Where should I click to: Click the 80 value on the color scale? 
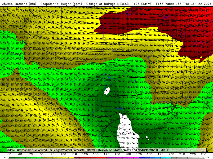point(42,154)
